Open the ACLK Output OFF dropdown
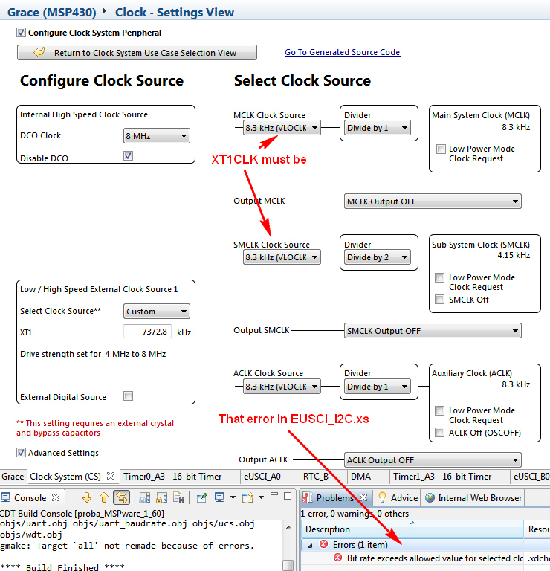550x571 pixels. tap(433, 460)
